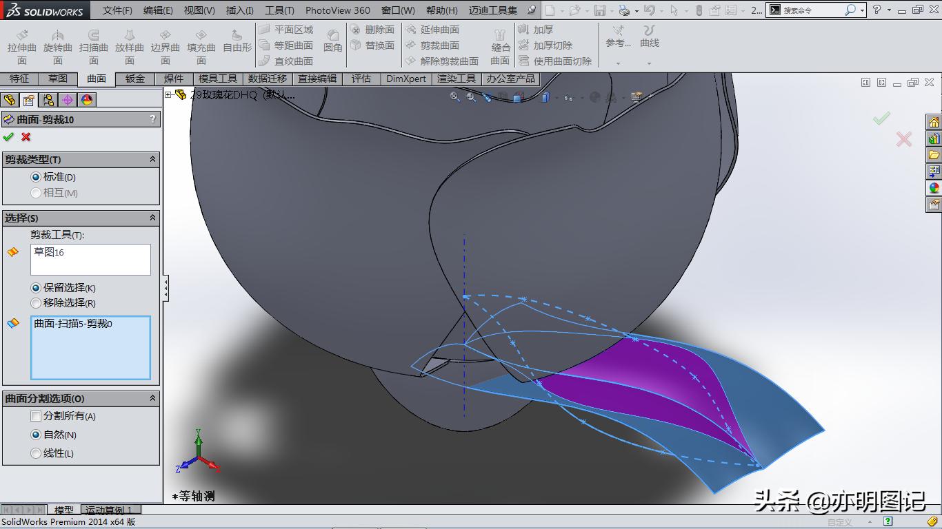Image resolution: width=942 pixels, height=529 pixels.
Task: Select the 扫描曲面 (Swept Surface) tool
Action: coord(94,45)
